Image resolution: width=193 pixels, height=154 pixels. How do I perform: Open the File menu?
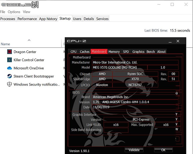3,12
